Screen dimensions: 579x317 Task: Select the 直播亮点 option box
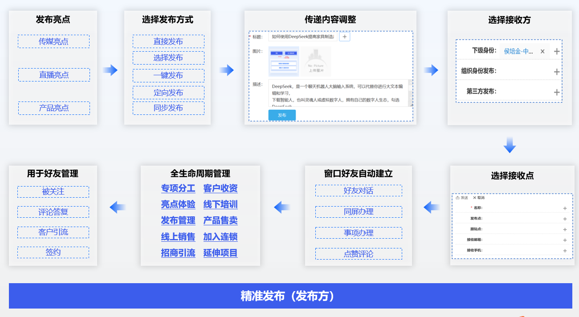54,75
